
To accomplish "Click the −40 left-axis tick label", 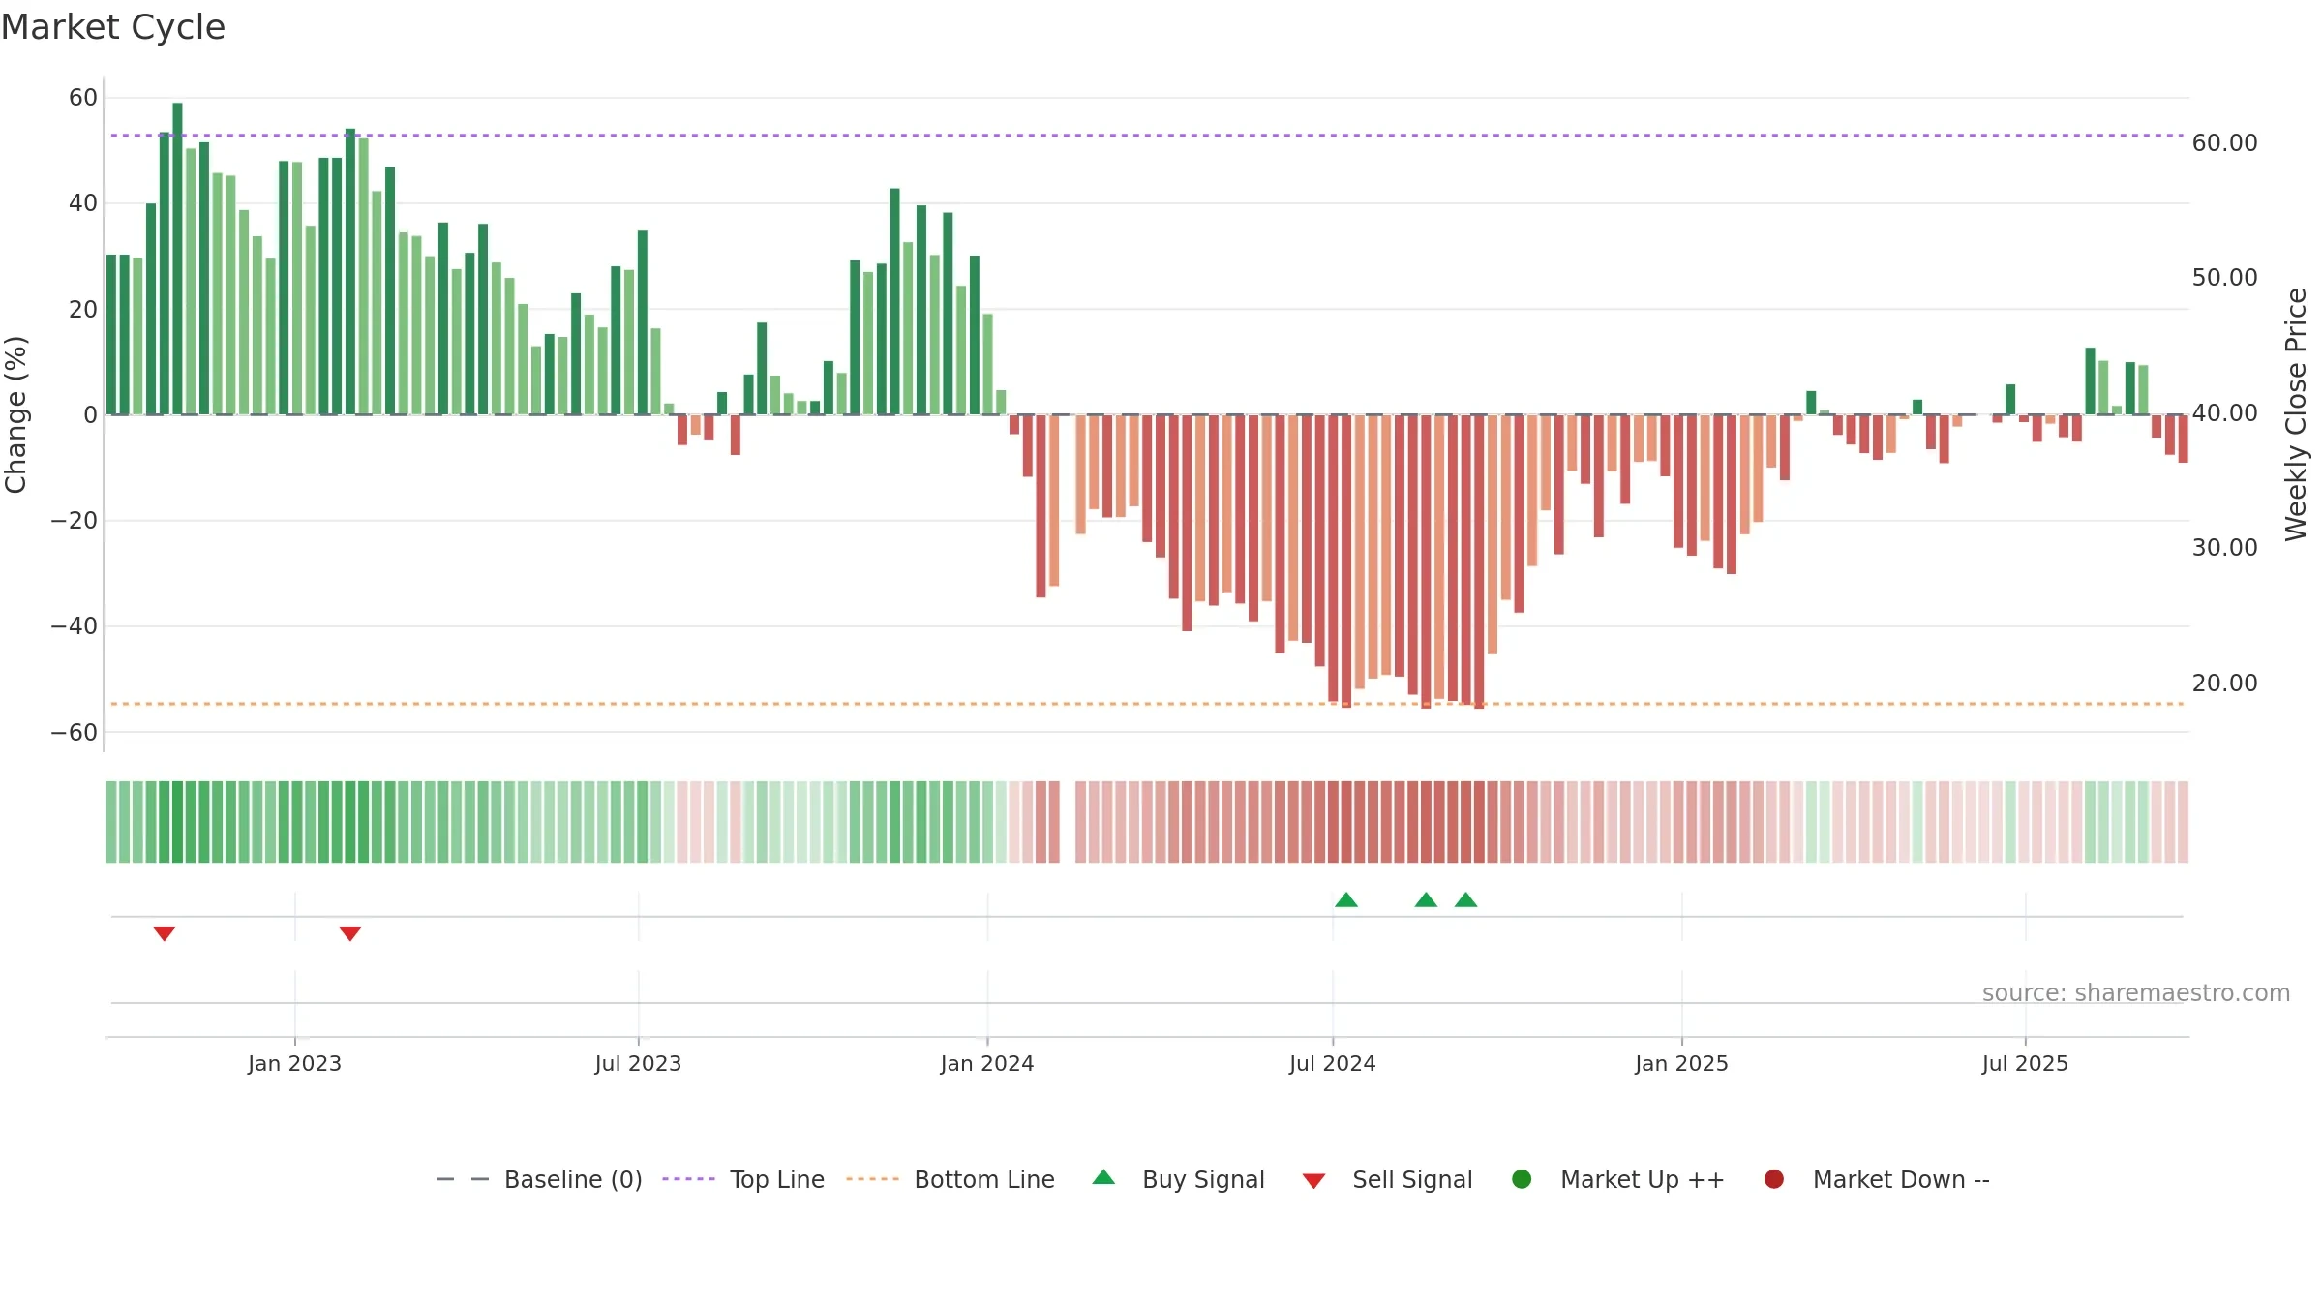I will (x=75, y=626).
